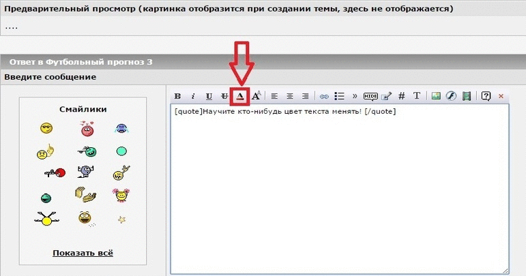Image resolution: width=526 pixels, height=276 pixels.
Task: Insert HIDE tag for hidden text
Action: (x=370, y=96)
